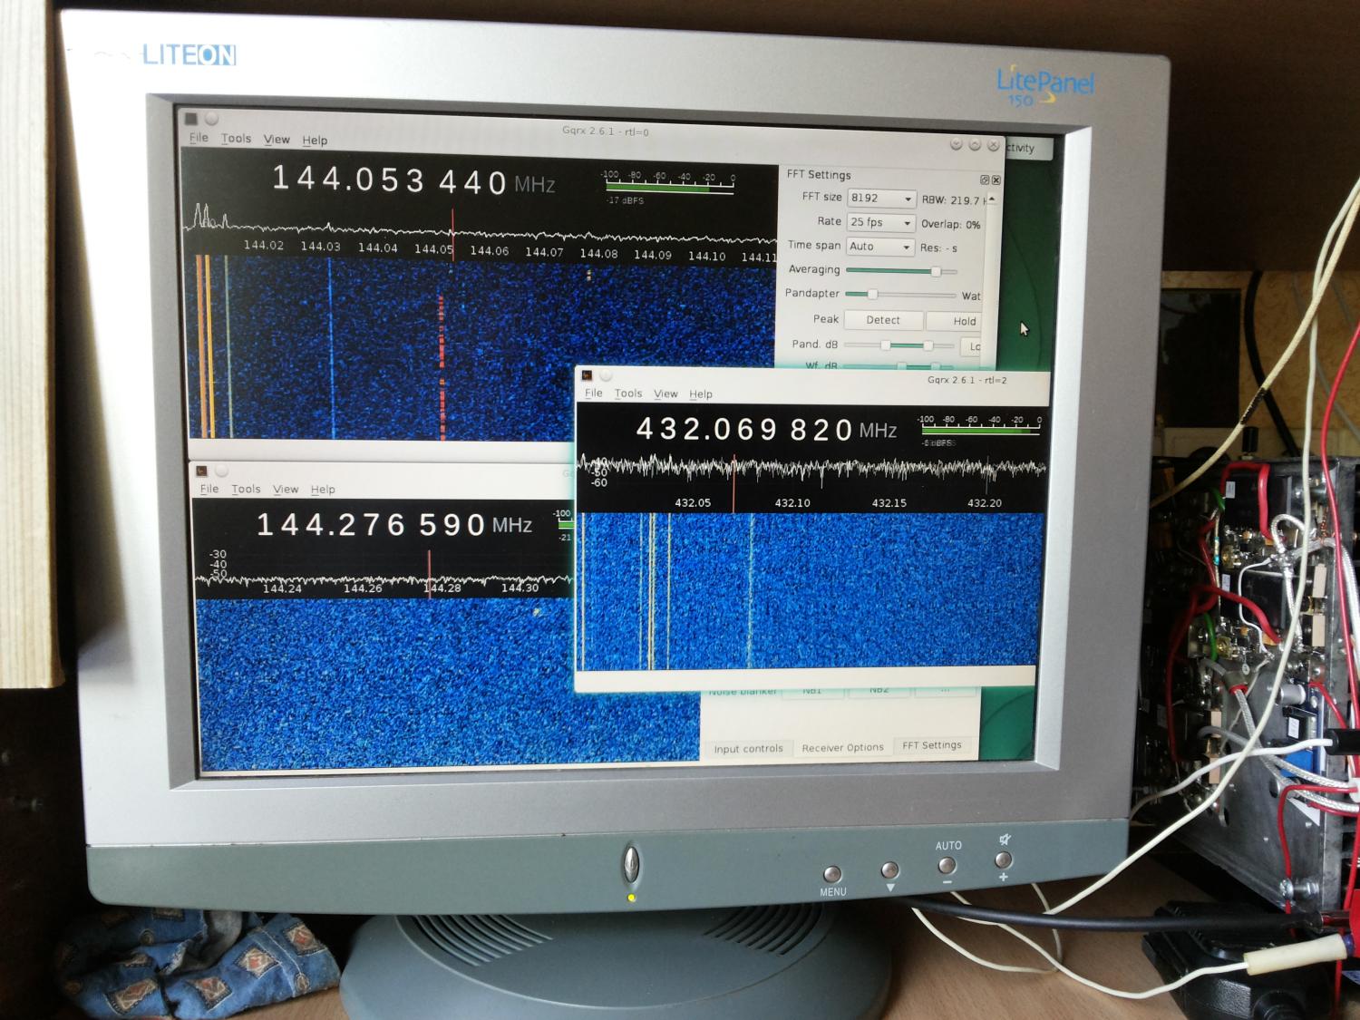Screen dimensions: 1360x1020
Task: Switch to the Input controls tab
Action: [748, 749]
